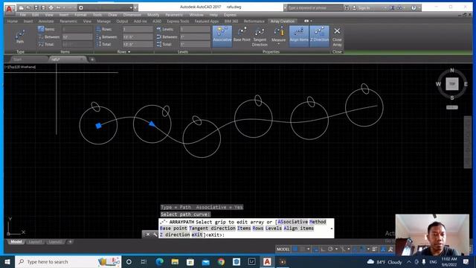Click the Base Point button

(x=242, y=34)
